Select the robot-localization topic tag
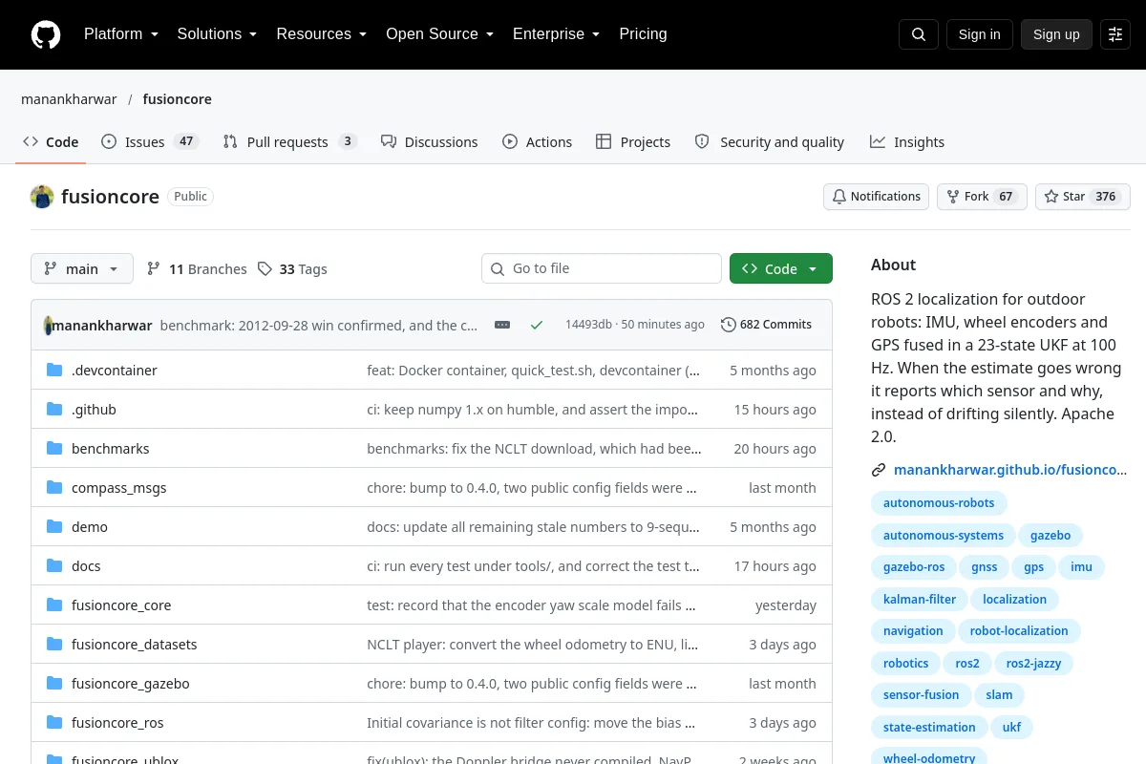 pos(1019,631)
